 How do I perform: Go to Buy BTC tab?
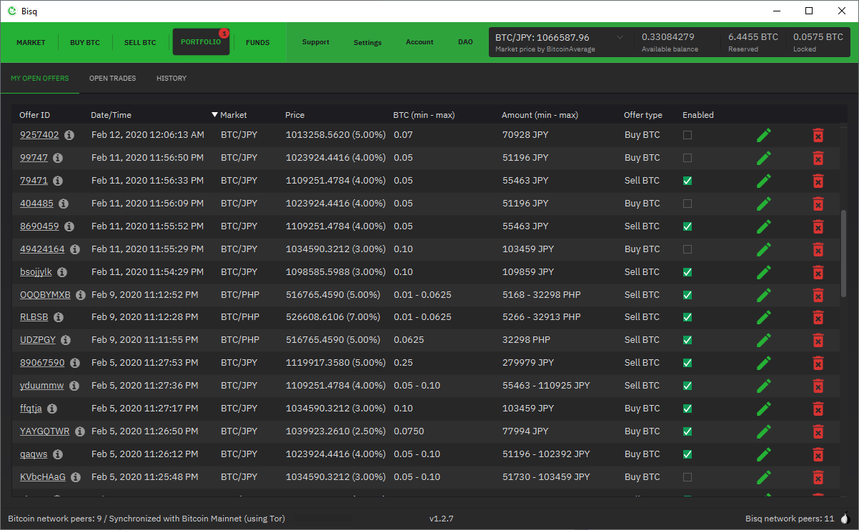pos(85,43)
